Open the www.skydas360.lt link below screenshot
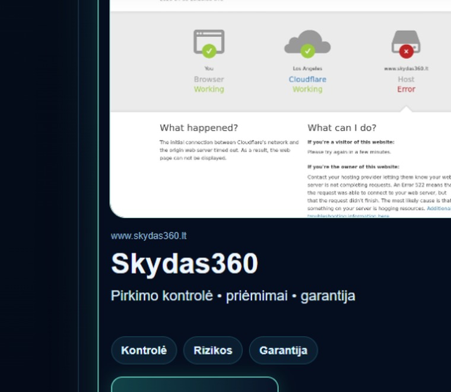Image resolution: width=451 pixels, height=392 pixels. coord(149,236)
